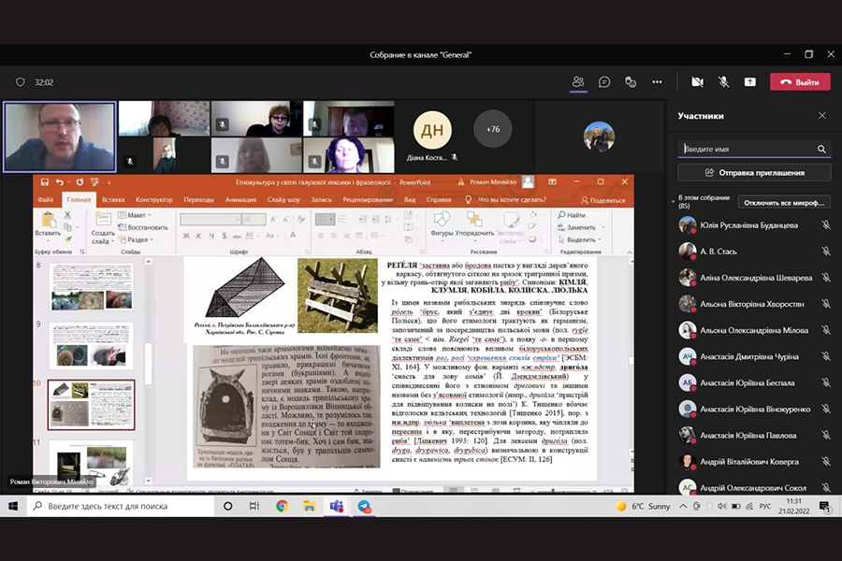Click muted mic icon beside Юлія Русланівна Буданцева
842x561 pixels.
pyautogui.click(x=825, y=225)
